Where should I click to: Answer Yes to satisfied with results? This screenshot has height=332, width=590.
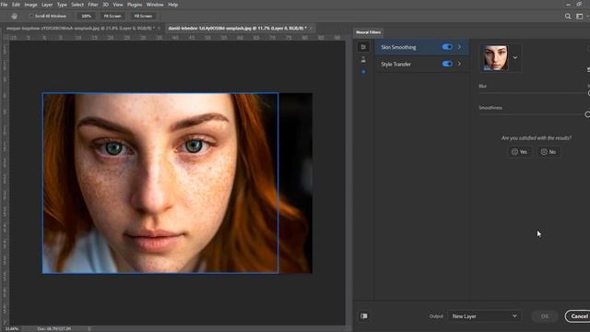tap(520, 151)
